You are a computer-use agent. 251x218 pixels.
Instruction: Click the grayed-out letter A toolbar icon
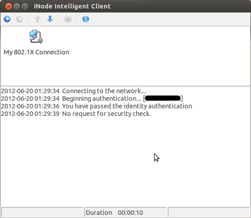point(68,19)
